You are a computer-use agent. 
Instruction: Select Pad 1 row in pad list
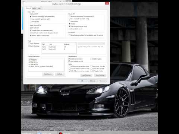click(x=59, y=47)
